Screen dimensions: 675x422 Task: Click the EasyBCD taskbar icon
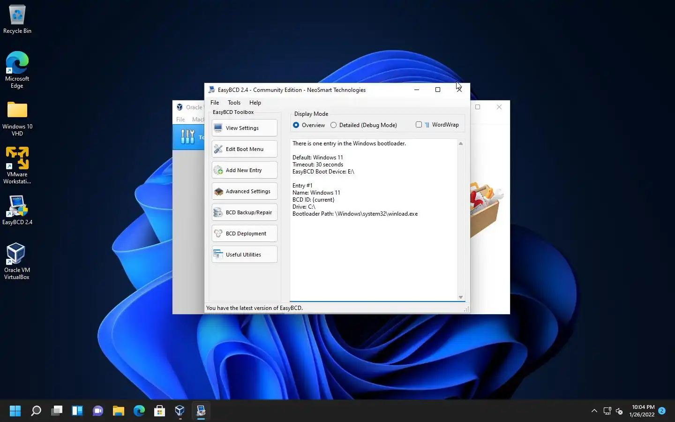pos(201,411)
